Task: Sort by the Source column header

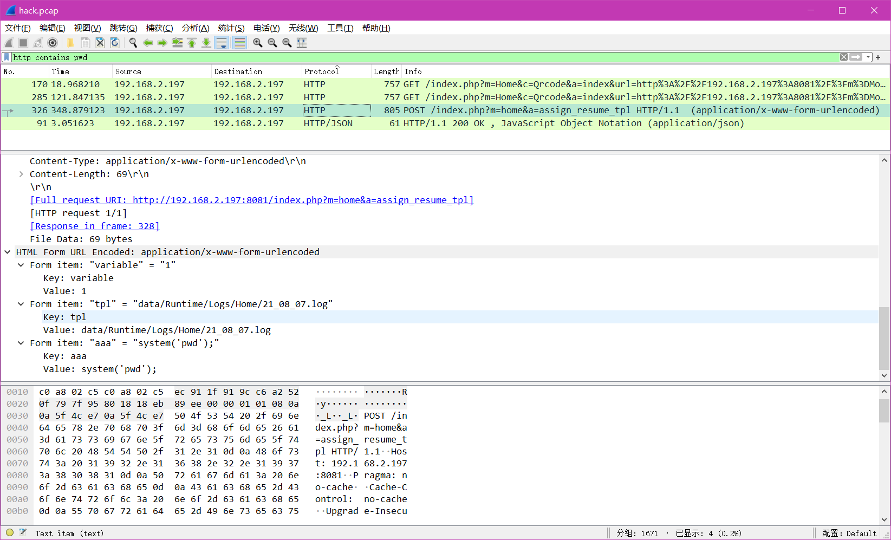Action: pos(161,71)
